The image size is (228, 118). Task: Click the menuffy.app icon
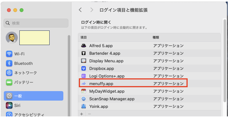tap(84, 83)
